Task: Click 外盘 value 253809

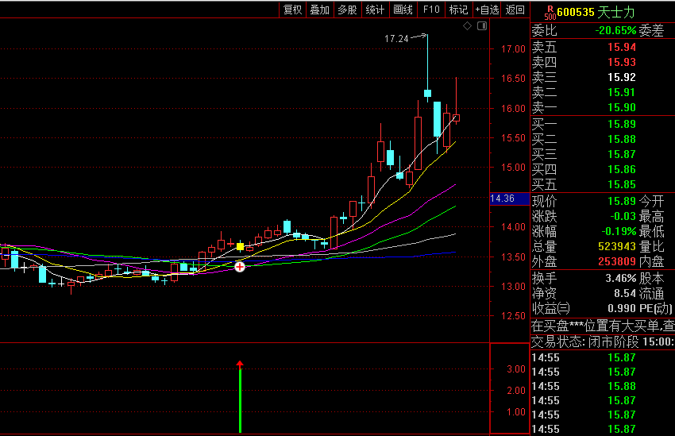Action: [617, 261]
